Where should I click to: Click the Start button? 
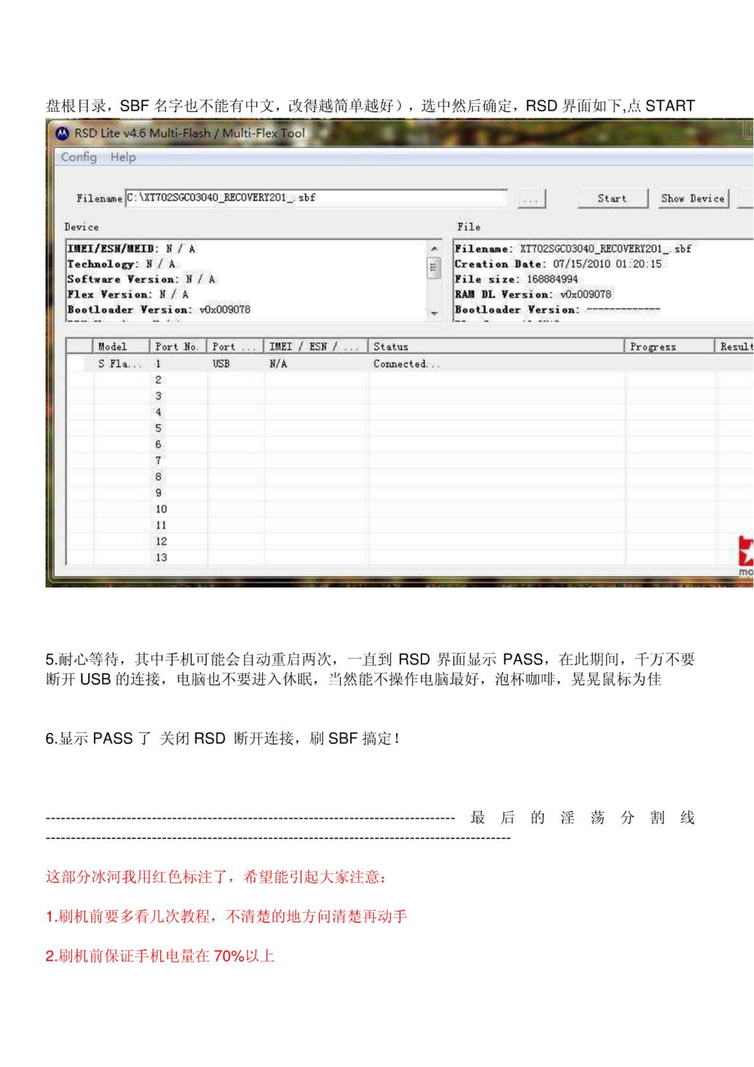[x=613, y=199]
